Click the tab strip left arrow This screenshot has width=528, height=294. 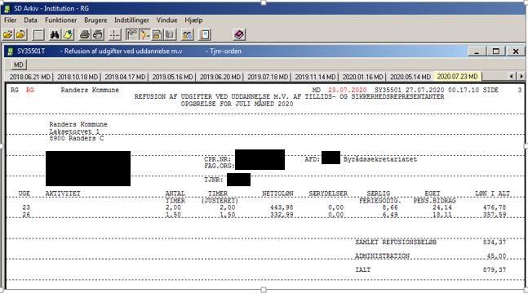tap(512, 77)
